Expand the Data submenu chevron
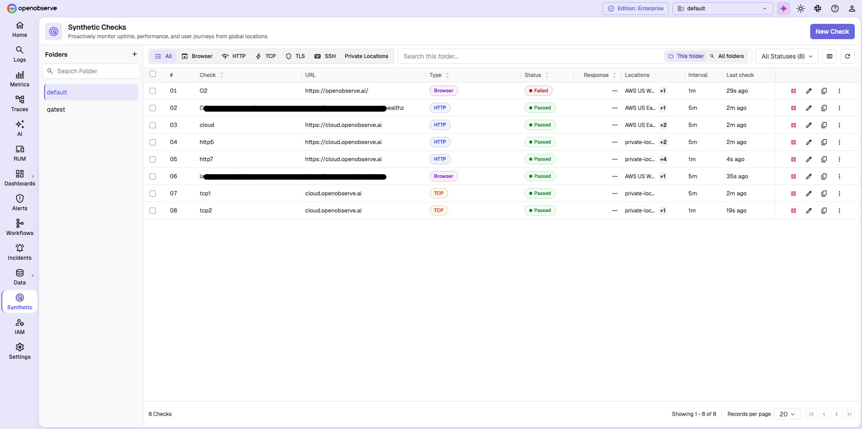 click(x=33, y=275)
